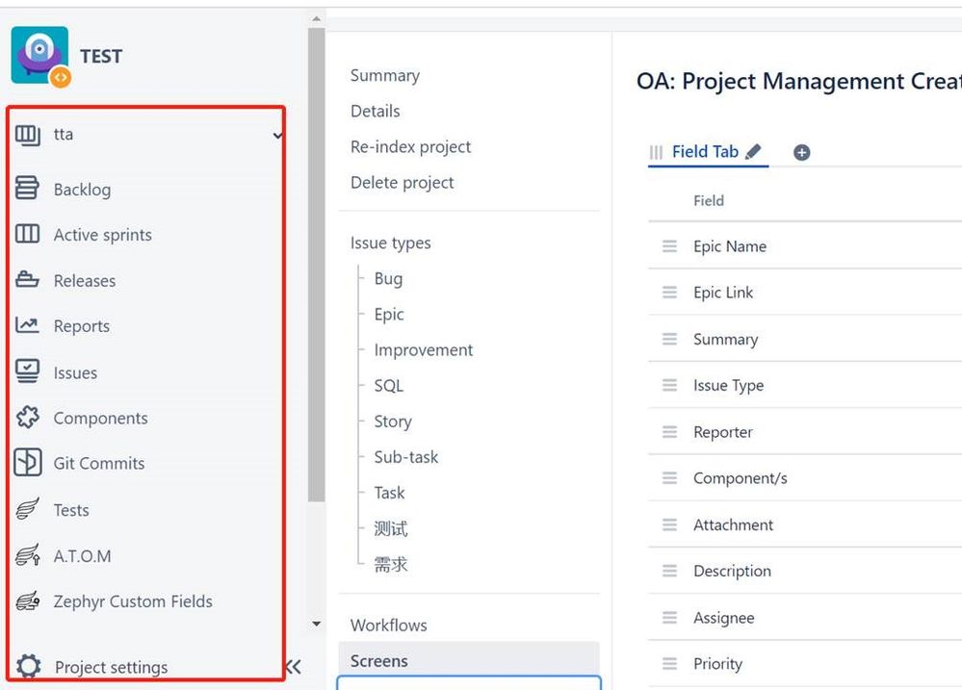Click Delete project
Screen dimensions: 962x690
coord(402,182)
